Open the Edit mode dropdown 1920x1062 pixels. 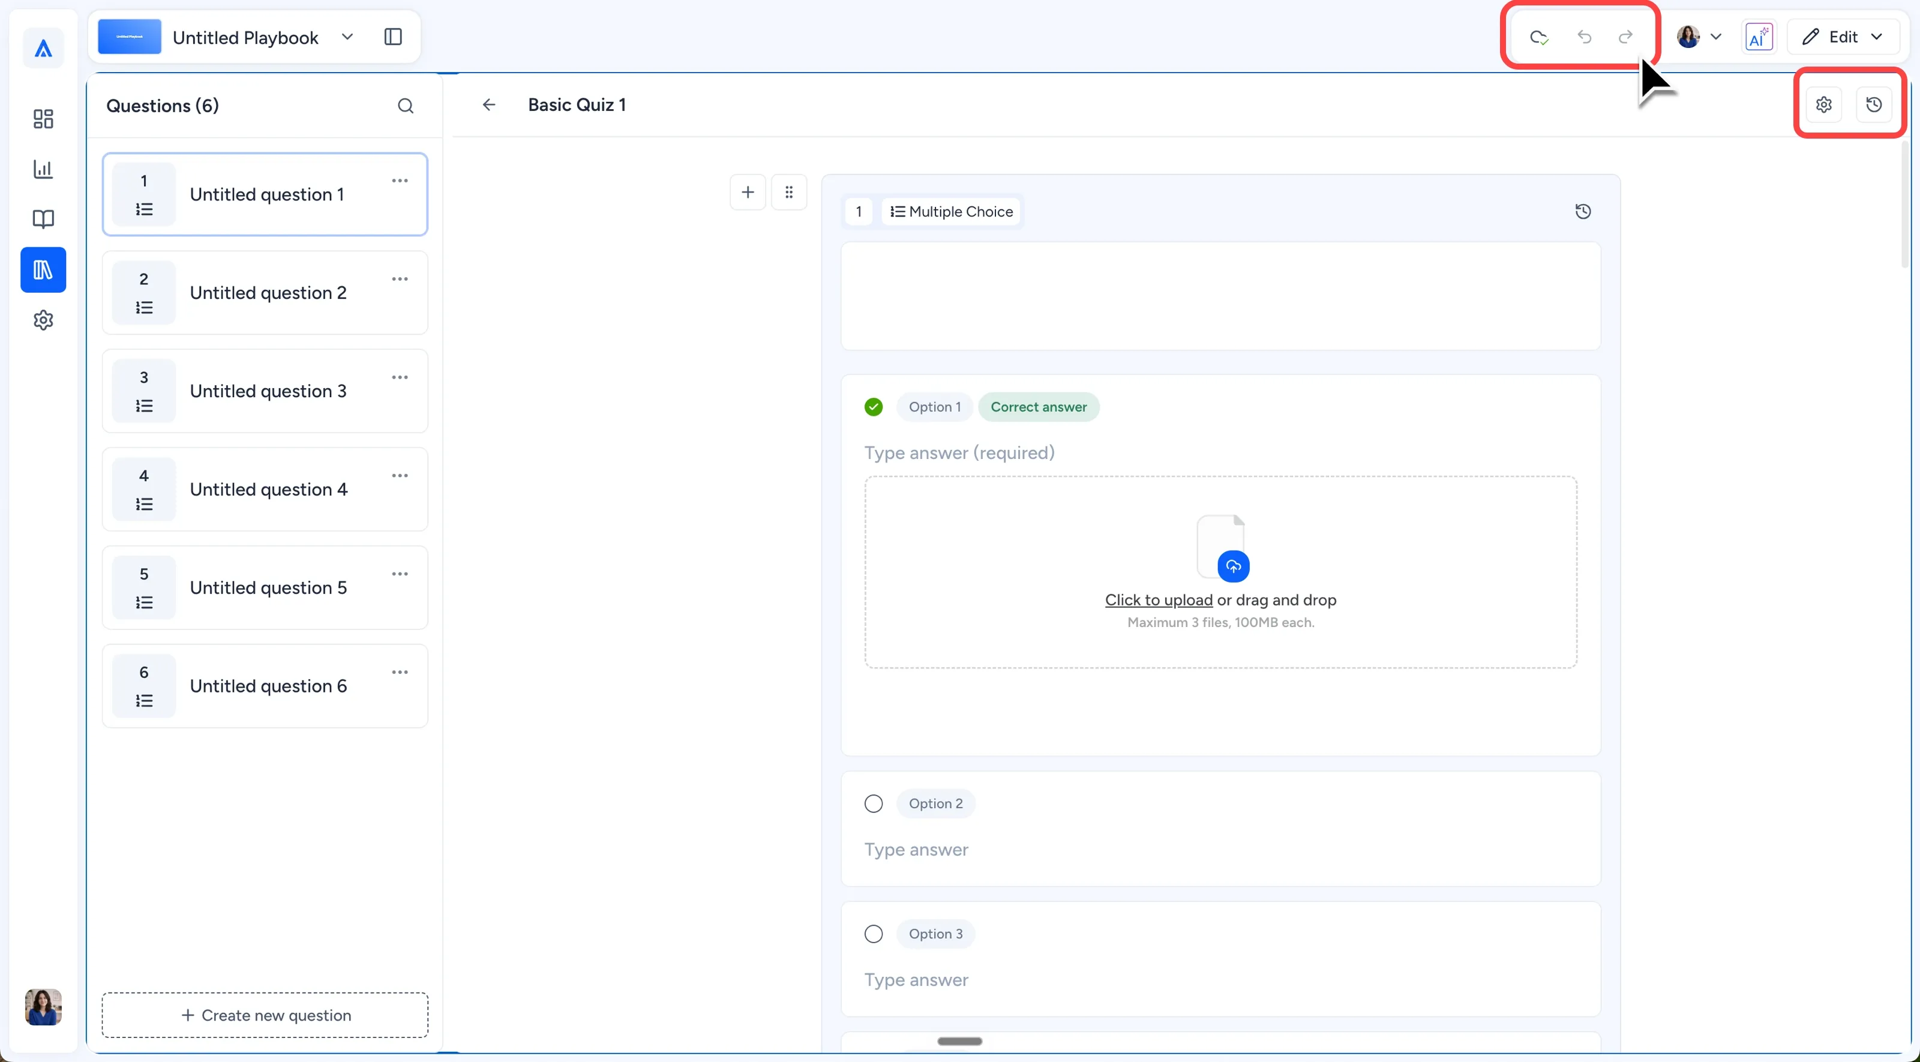[1843, 37]
